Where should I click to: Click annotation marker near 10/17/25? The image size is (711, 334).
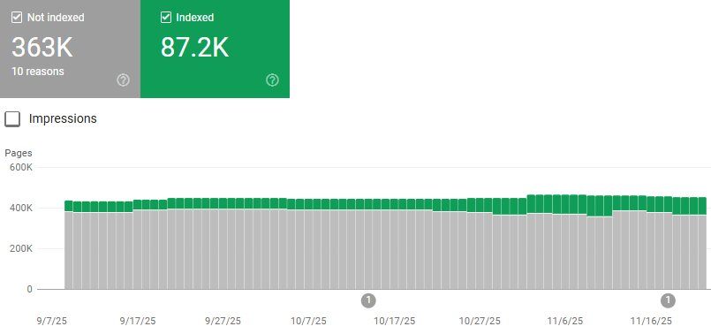[x=368, y=300]
